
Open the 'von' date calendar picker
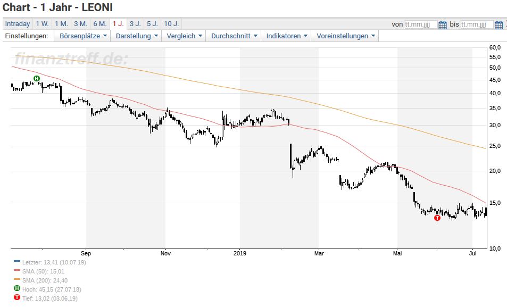(443, 24)
